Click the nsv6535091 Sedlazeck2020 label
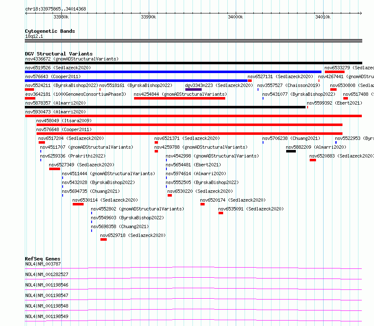The image size is (374, 326). pyautogui.click(x=251, y=209)
